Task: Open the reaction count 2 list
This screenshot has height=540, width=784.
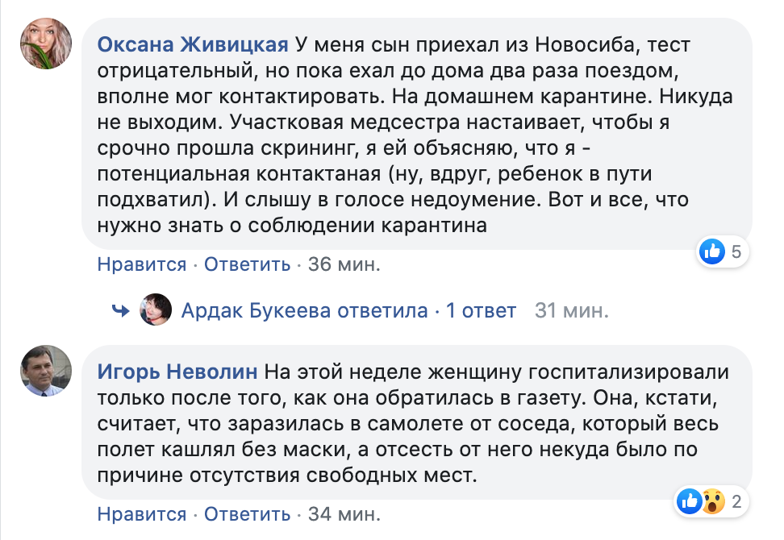Action: (736, 501)
